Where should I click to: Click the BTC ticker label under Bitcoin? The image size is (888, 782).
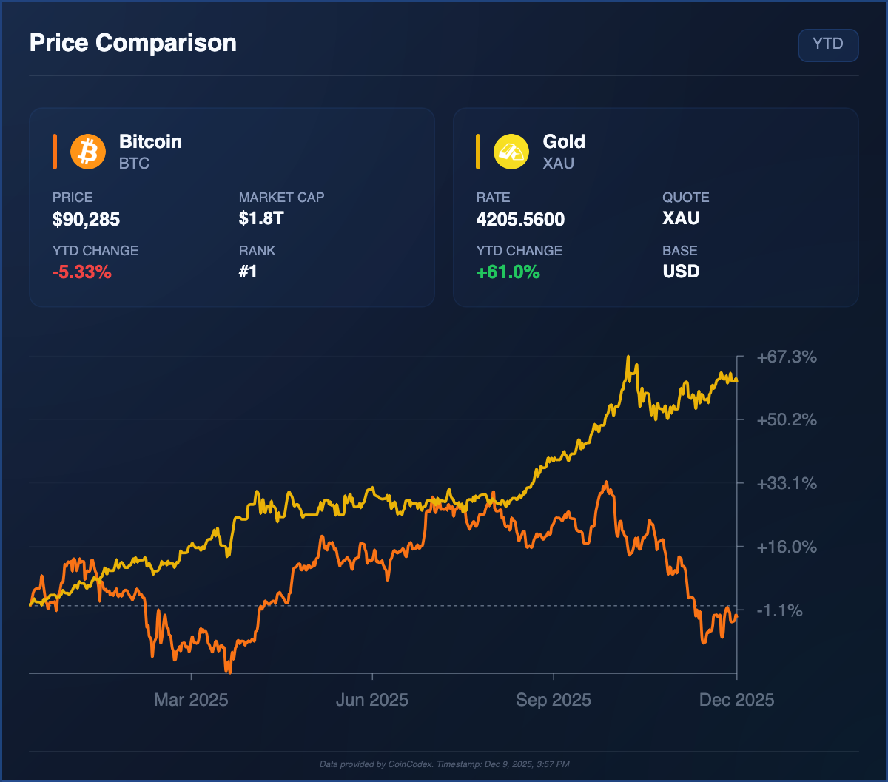[134, 164]
